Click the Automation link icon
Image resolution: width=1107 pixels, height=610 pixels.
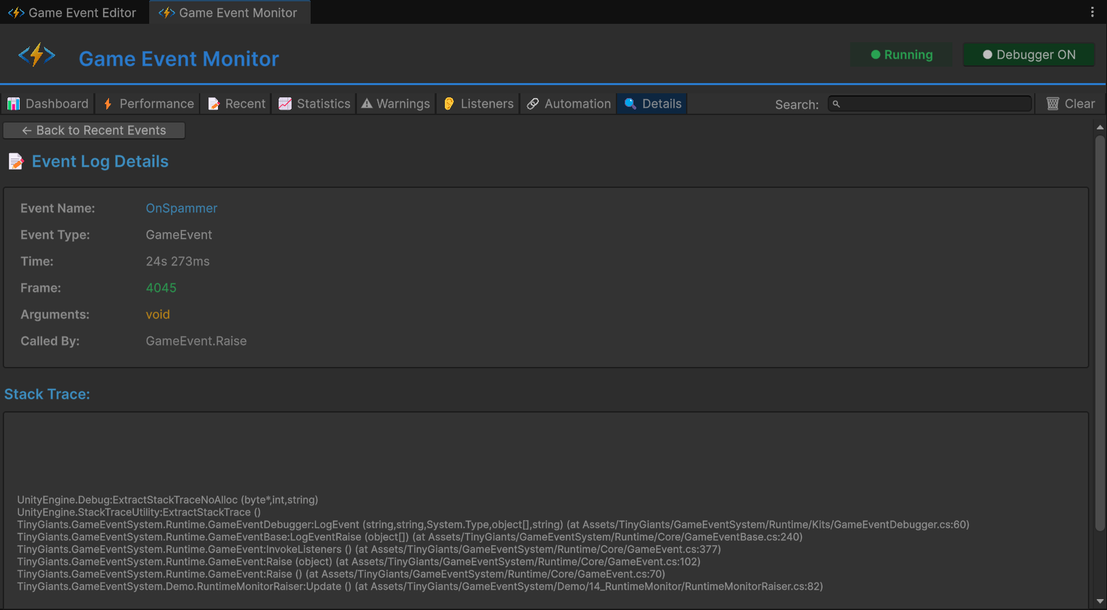pos(533,103)
